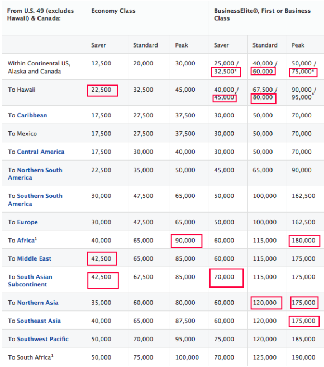324x367 pixels.
Task: Select the Economy Class 'Peak' column header
Action: click(182, 45)
